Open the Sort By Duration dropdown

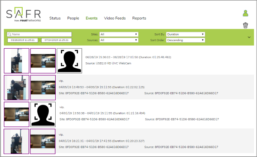pos(185,34)
